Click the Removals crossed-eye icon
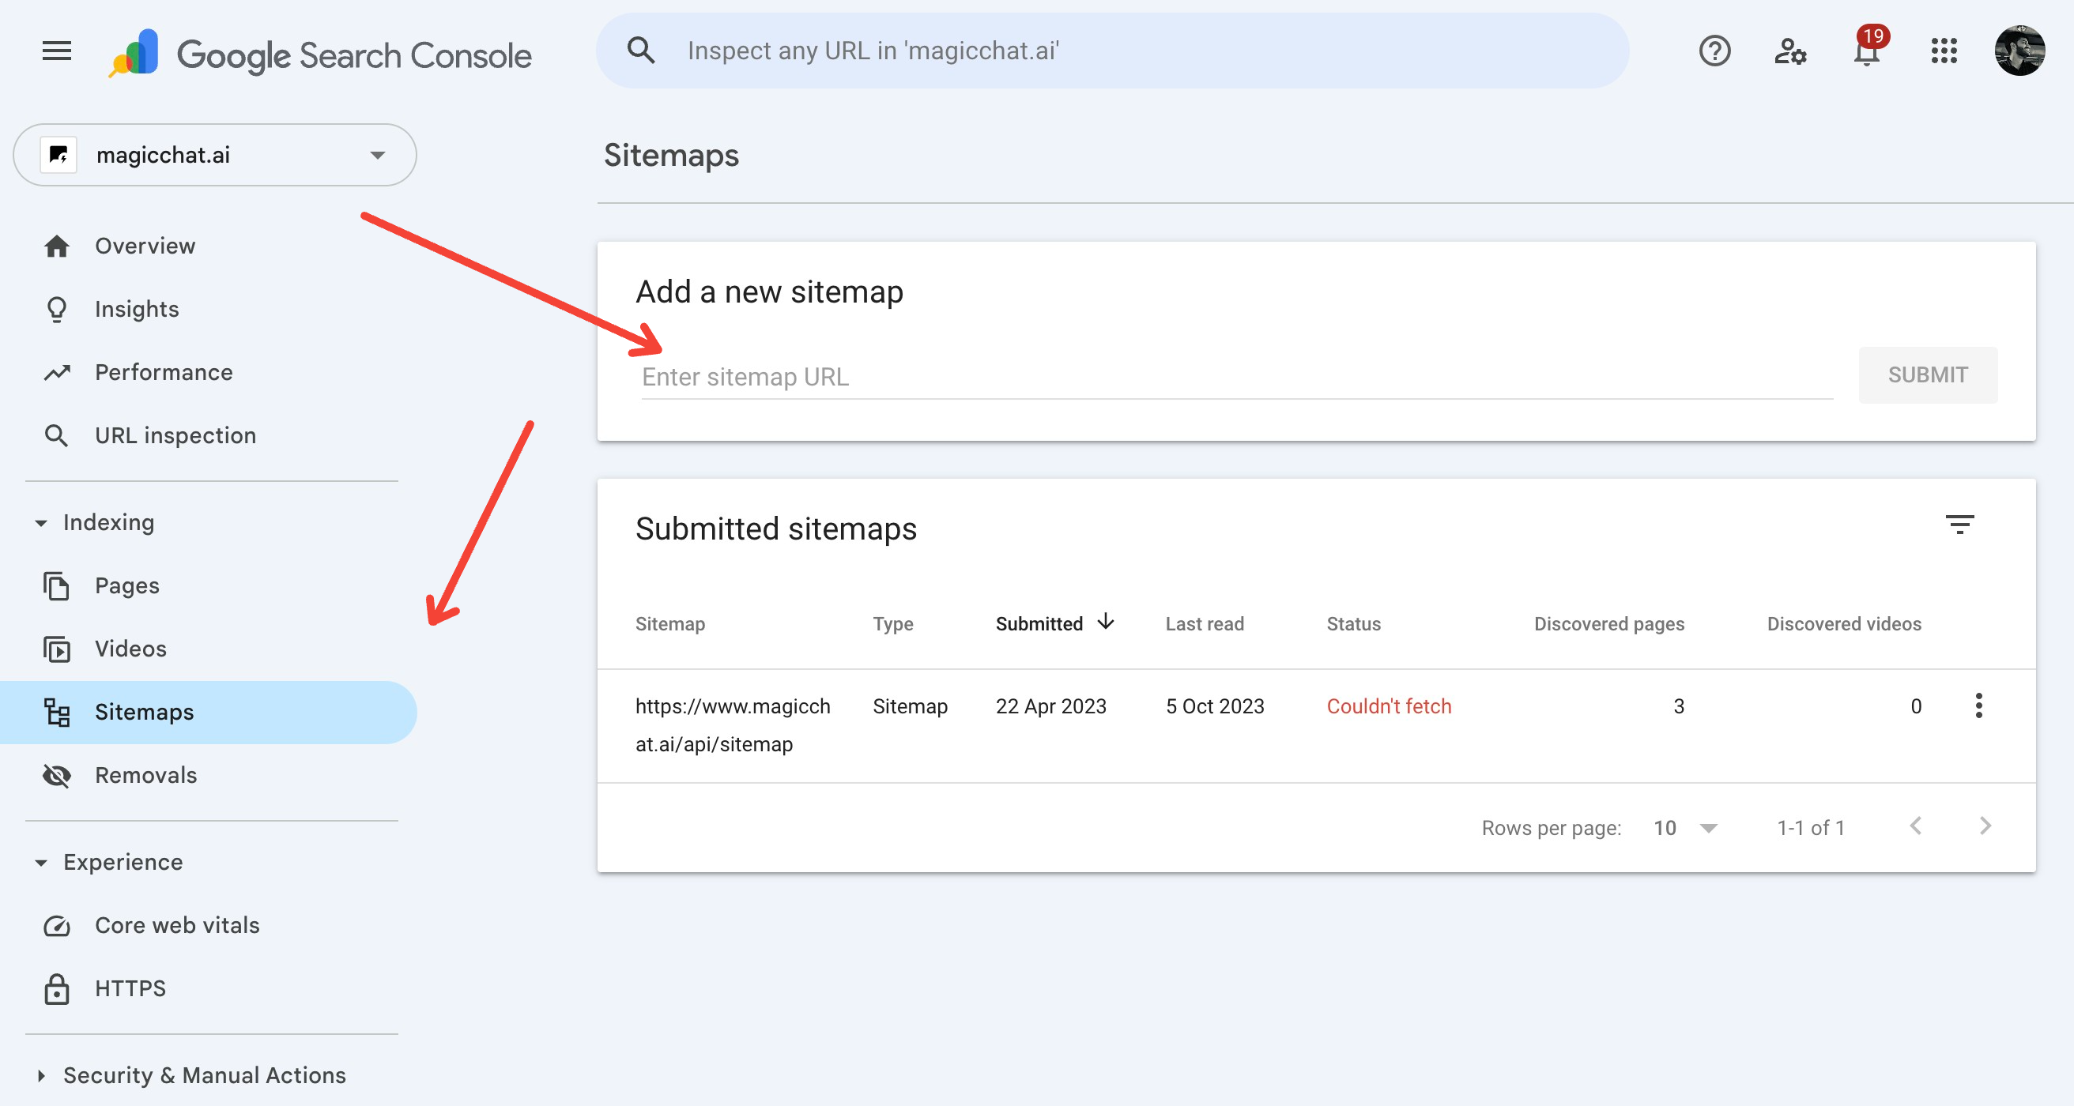 point(56,775)
